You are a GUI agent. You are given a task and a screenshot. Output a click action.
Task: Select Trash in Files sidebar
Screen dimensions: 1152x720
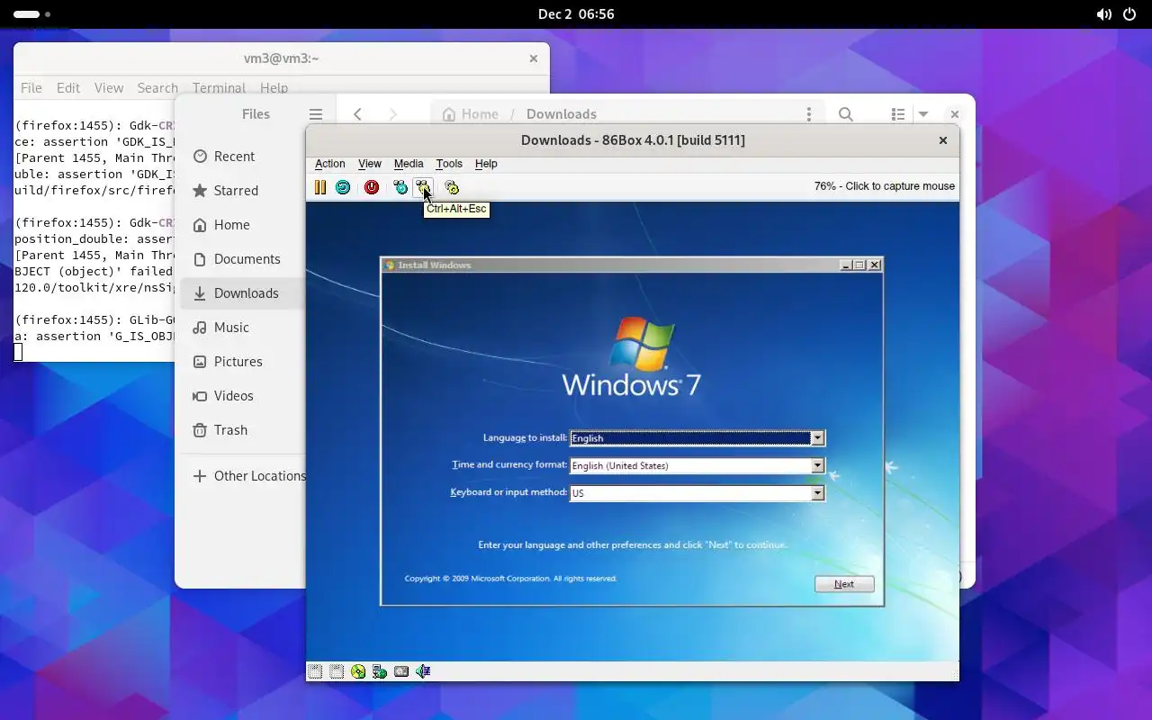point(243,430)
